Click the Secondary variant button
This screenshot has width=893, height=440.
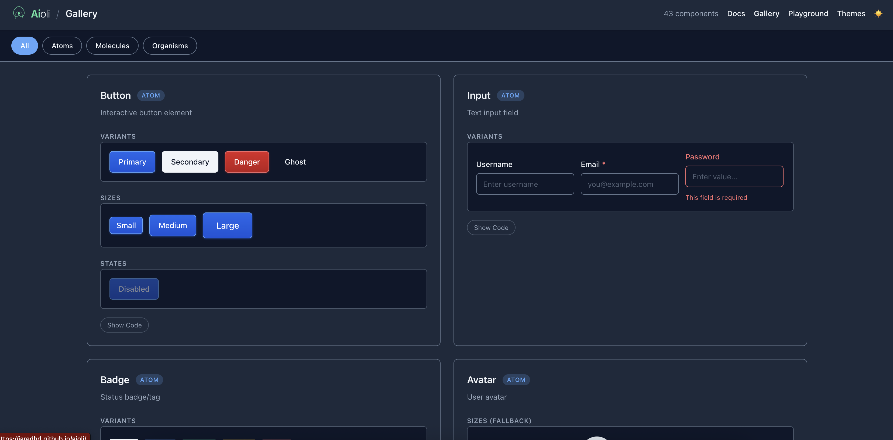(x=190, y=162)
